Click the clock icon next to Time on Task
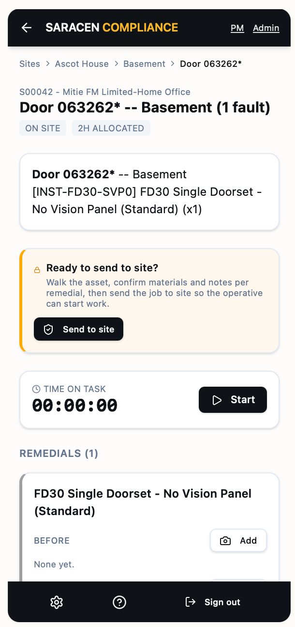 pos(36,389)
